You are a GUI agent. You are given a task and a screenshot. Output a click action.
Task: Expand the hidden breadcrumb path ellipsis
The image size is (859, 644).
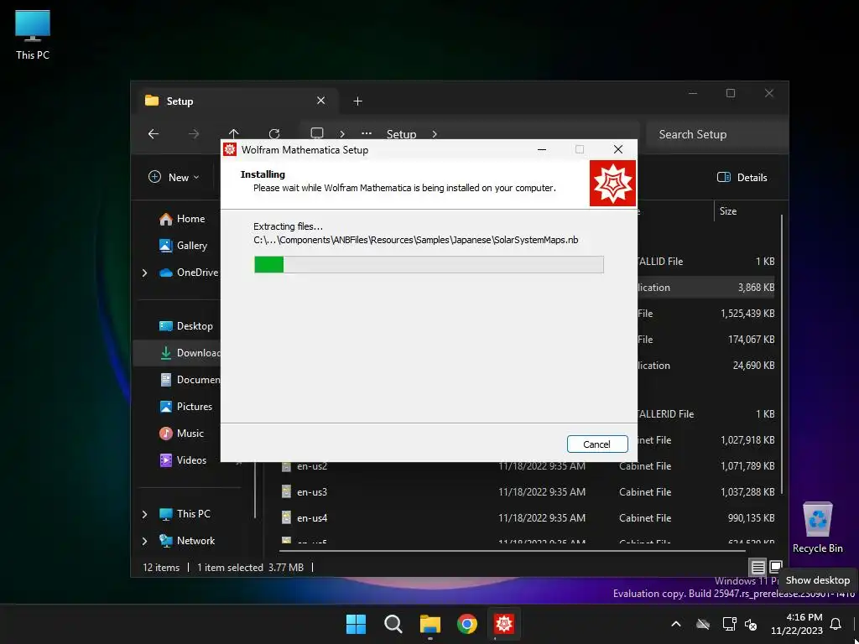[x=367, y=133]
